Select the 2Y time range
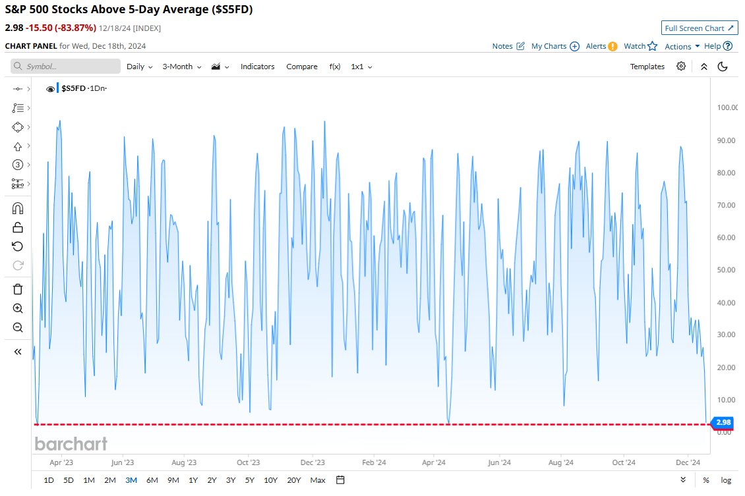The width and height of the screenshot is (745, 496). point(212,480)
